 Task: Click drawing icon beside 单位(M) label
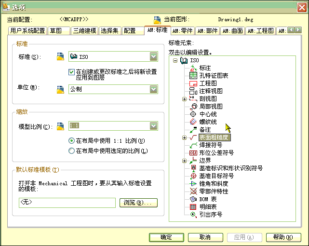61,90
